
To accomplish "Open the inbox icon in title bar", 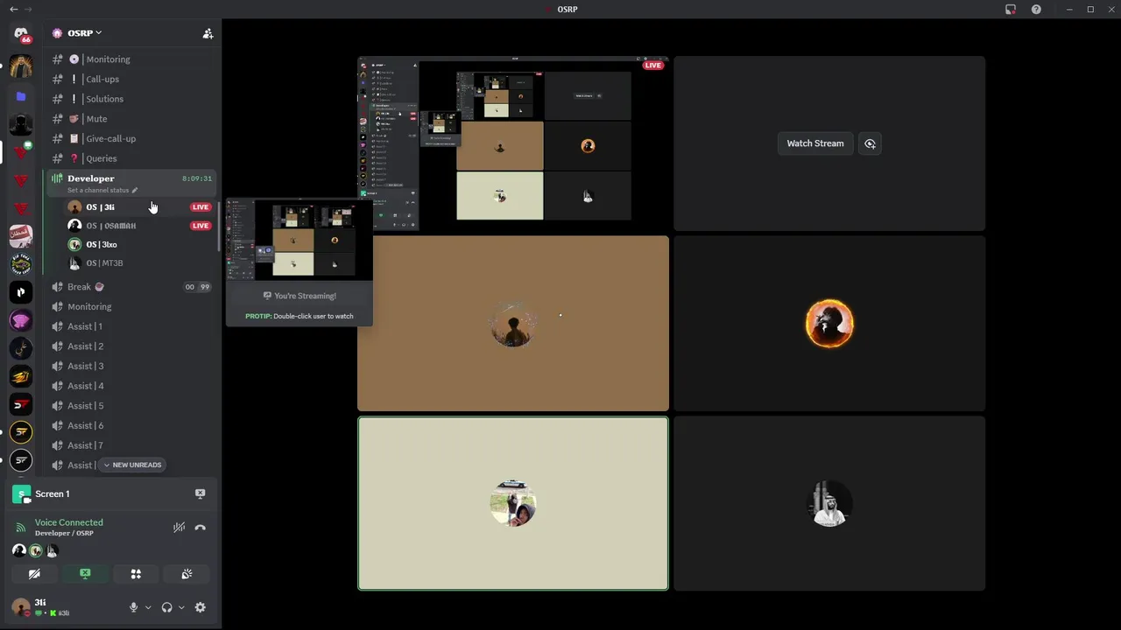I will (x=1011, y=9).
